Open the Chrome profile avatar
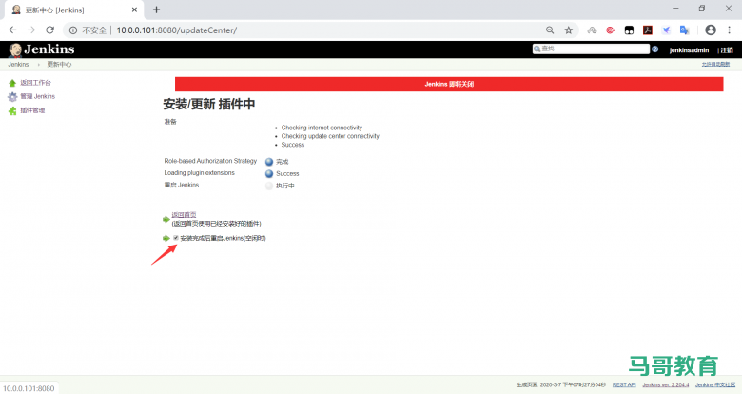 coord(711,30)
